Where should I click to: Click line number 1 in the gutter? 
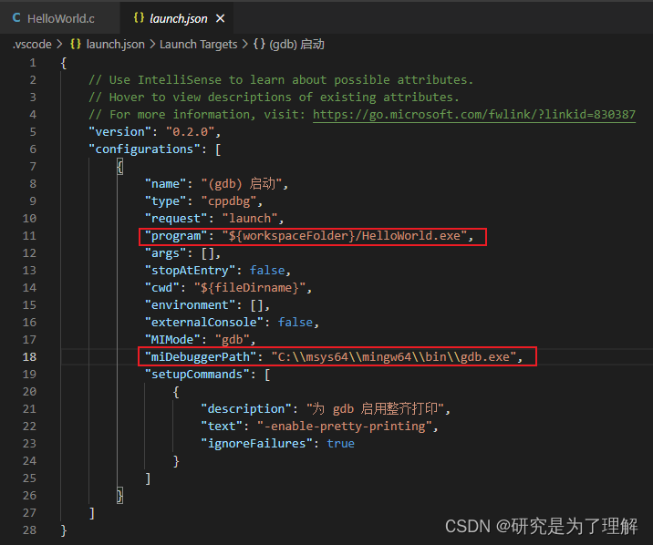click(x=33, y=63)
